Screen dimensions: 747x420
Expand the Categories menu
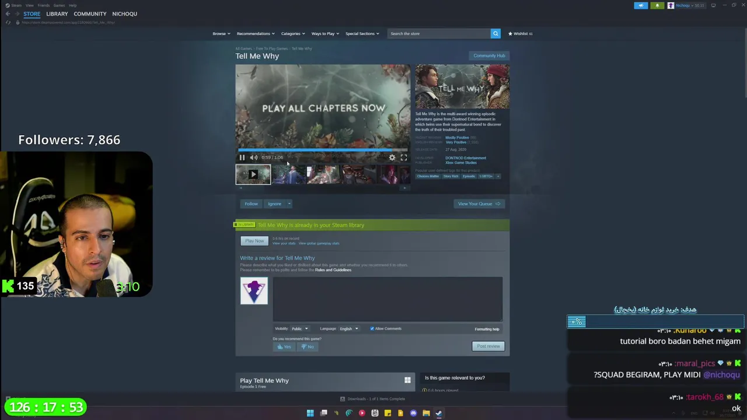click(292, 33)
